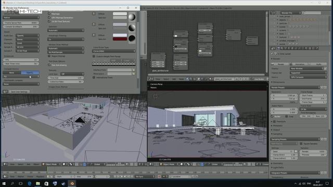The image size is (333, 187).
Task: Open Object Mode dropdown in left 3D view
Action: tap(51, 164)
